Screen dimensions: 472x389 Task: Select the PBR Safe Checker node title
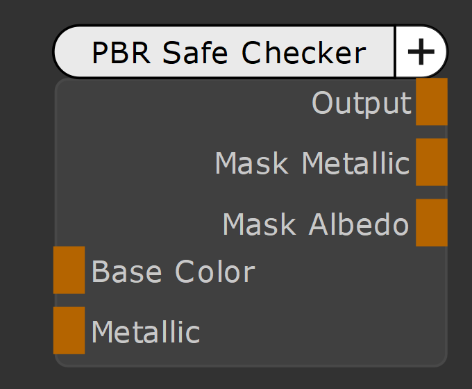228,53
